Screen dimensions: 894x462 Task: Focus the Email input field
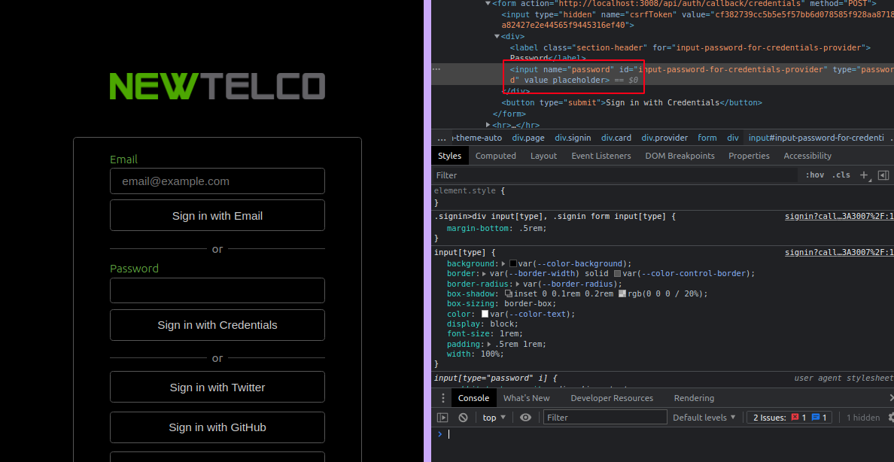click(x=217, y=181)
